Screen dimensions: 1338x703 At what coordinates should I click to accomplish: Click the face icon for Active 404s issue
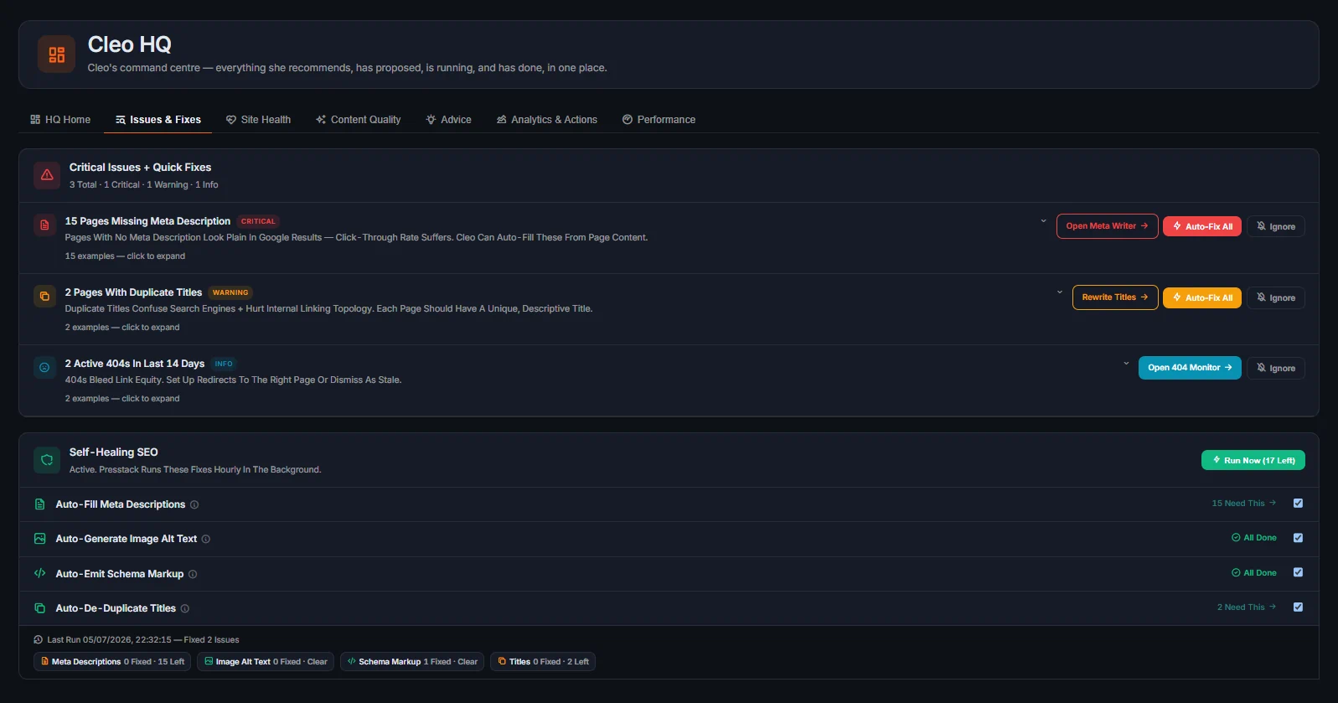click(x=44, y=368)
